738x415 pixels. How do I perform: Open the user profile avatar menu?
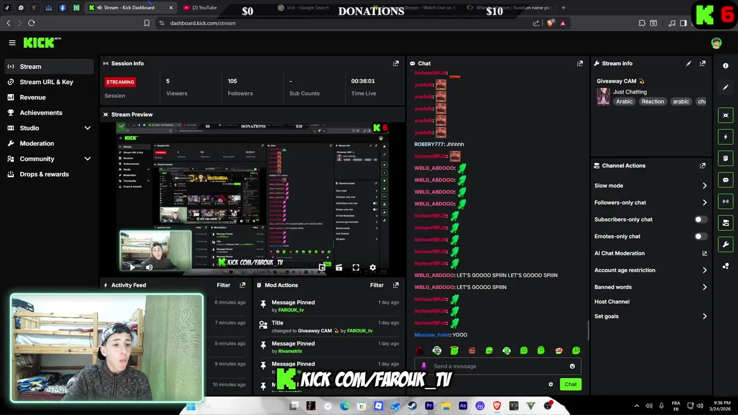716,43
